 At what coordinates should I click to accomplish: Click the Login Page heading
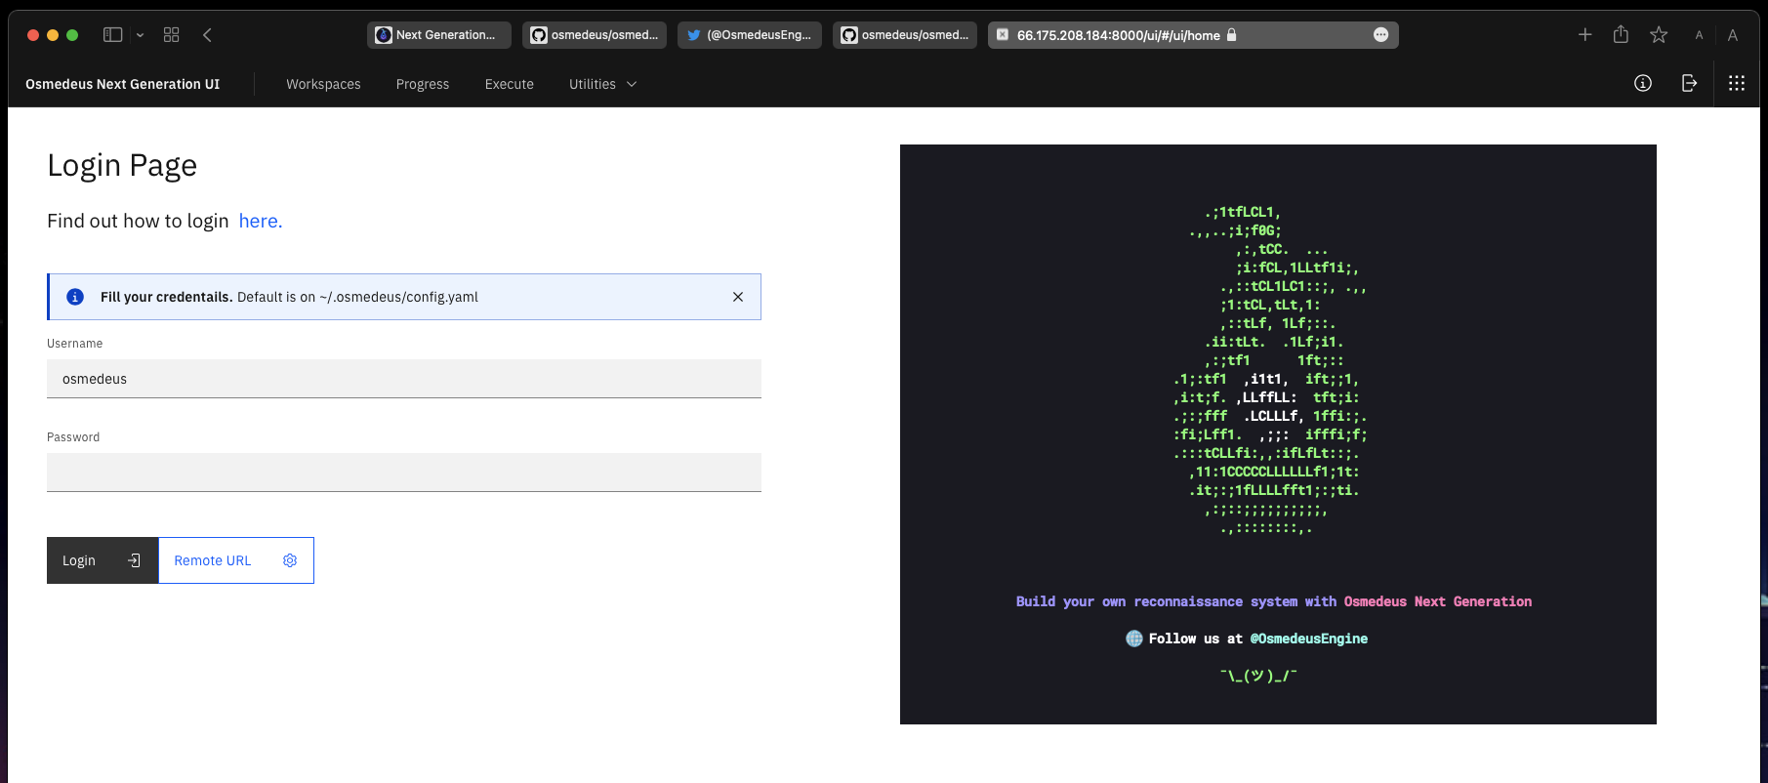122,165
